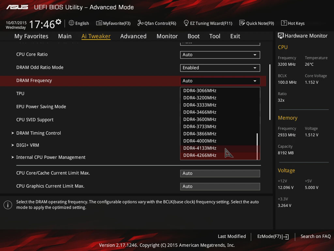Switch to the Boot tab
This screenshot has height=251, width=334.
[x=194, y=36]
